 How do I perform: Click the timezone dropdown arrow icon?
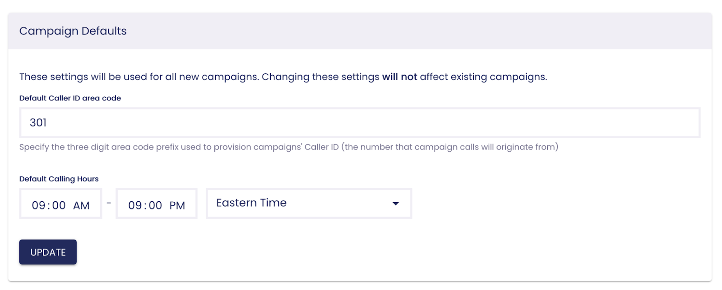click(x=396, y=204)
